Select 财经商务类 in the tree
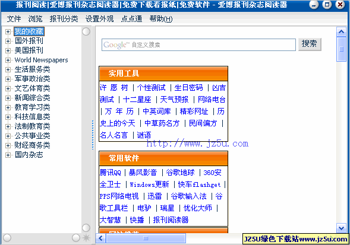Image resolution: width=350 pixels, height=245 pixels. tap(32, 145)
